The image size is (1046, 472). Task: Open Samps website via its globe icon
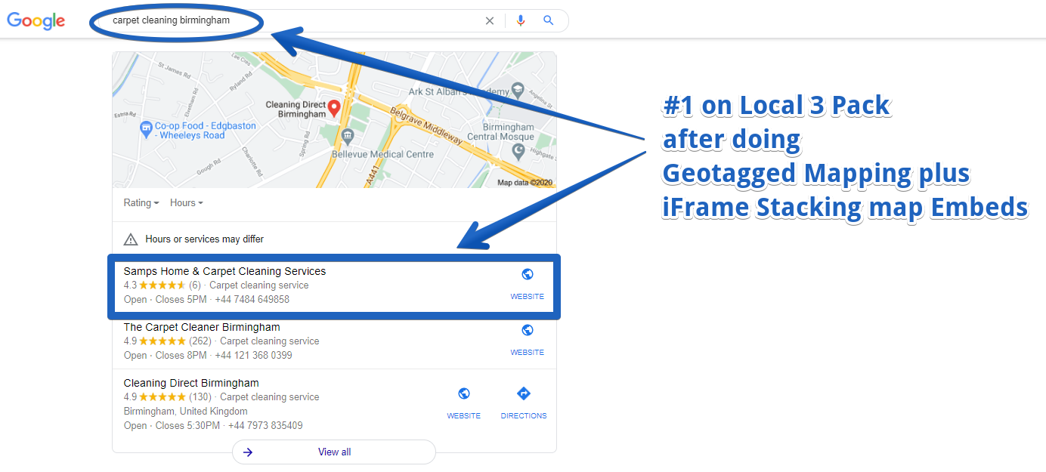(x=527, y=273)
